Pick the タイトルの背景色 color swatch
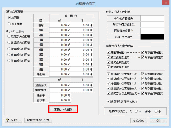The width and height of the screenshot is (171, 128). tap(152, 18)
